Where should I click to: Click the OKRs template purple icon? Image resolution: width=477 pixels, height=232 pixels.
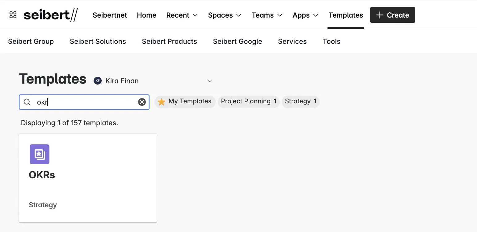[40, 154]
